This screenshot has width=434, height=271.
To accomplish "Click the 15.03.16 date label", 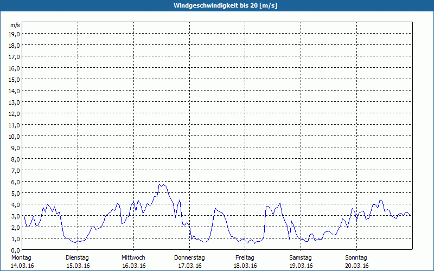I will (78, 266).
